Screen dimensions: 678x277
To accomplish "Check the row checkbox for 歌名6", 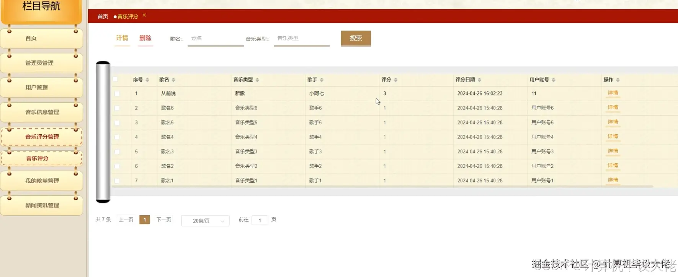I will point(117,108).
